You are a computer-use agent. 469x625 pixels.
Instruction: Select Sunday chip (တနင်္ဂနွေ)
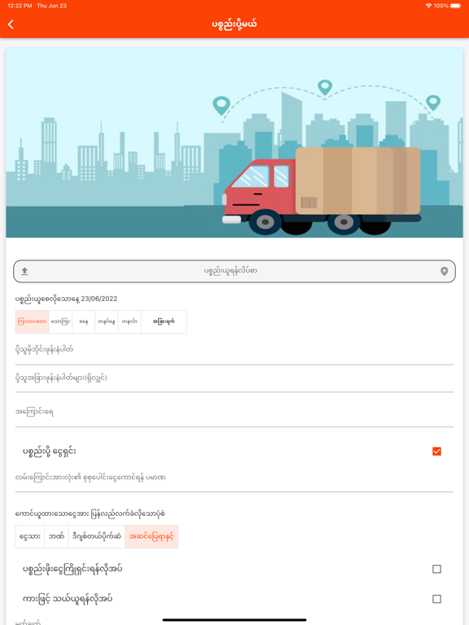point(107,321)
